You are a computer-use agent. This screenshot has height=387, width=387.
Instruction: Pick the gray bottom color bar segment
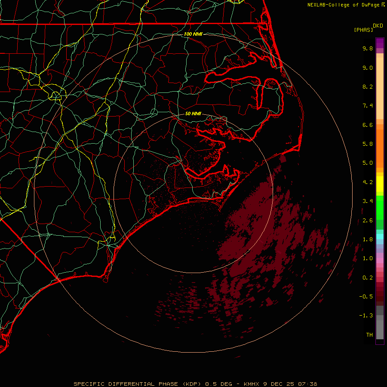380,327
